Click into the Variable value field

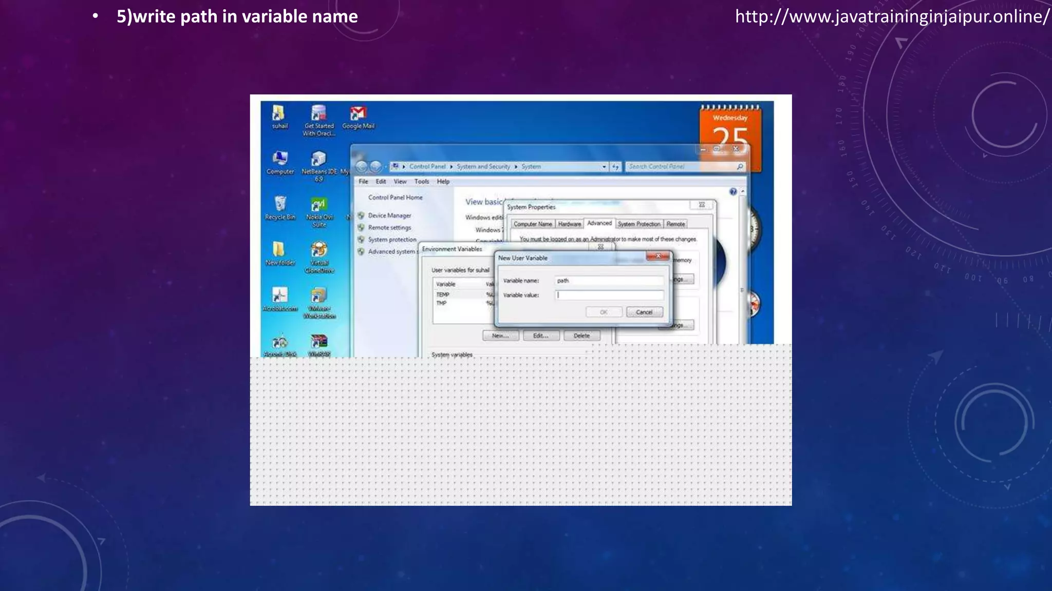(x=609, y=295)
